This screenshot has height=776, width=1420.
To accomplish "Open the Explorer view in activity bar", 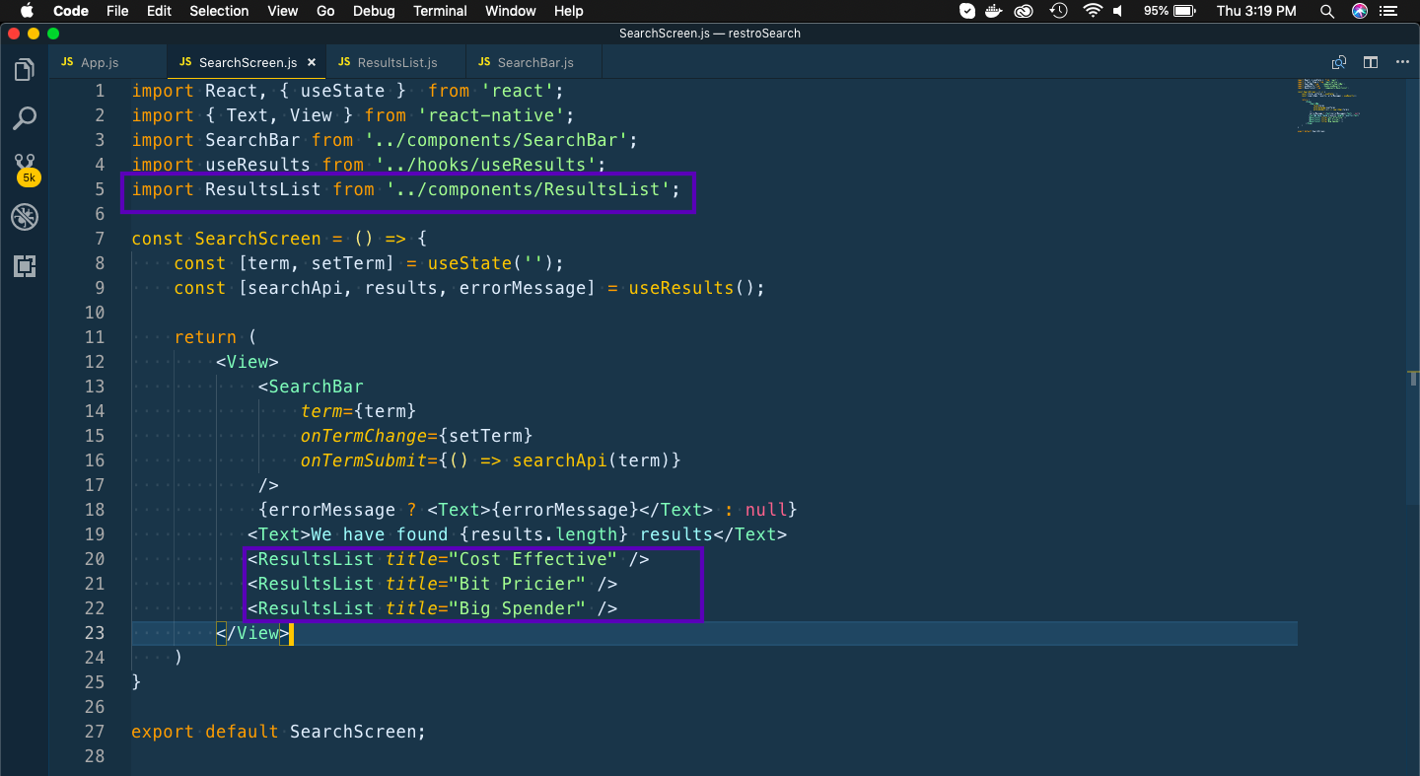I will point(25,70).
